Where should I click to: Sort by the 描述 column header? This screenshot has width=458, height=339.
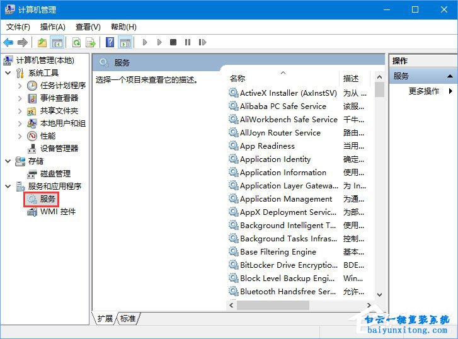click(x=355, y=78)
